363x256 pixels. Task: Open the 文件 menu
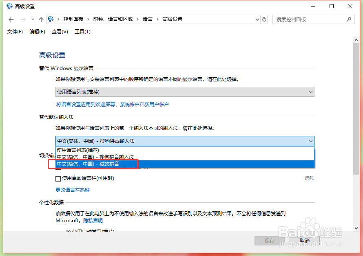pyautogui.click(x=15, y=31)
